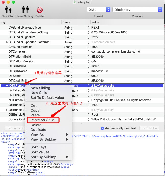
Task: Click the Value column header
Action: 127,22
